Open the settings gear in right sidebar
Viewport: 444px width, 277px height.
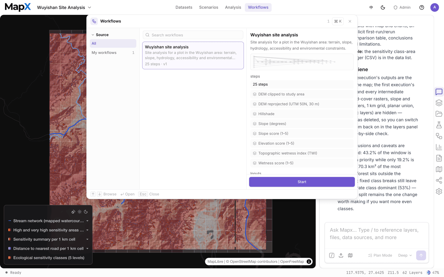click(x=439, y=191)
